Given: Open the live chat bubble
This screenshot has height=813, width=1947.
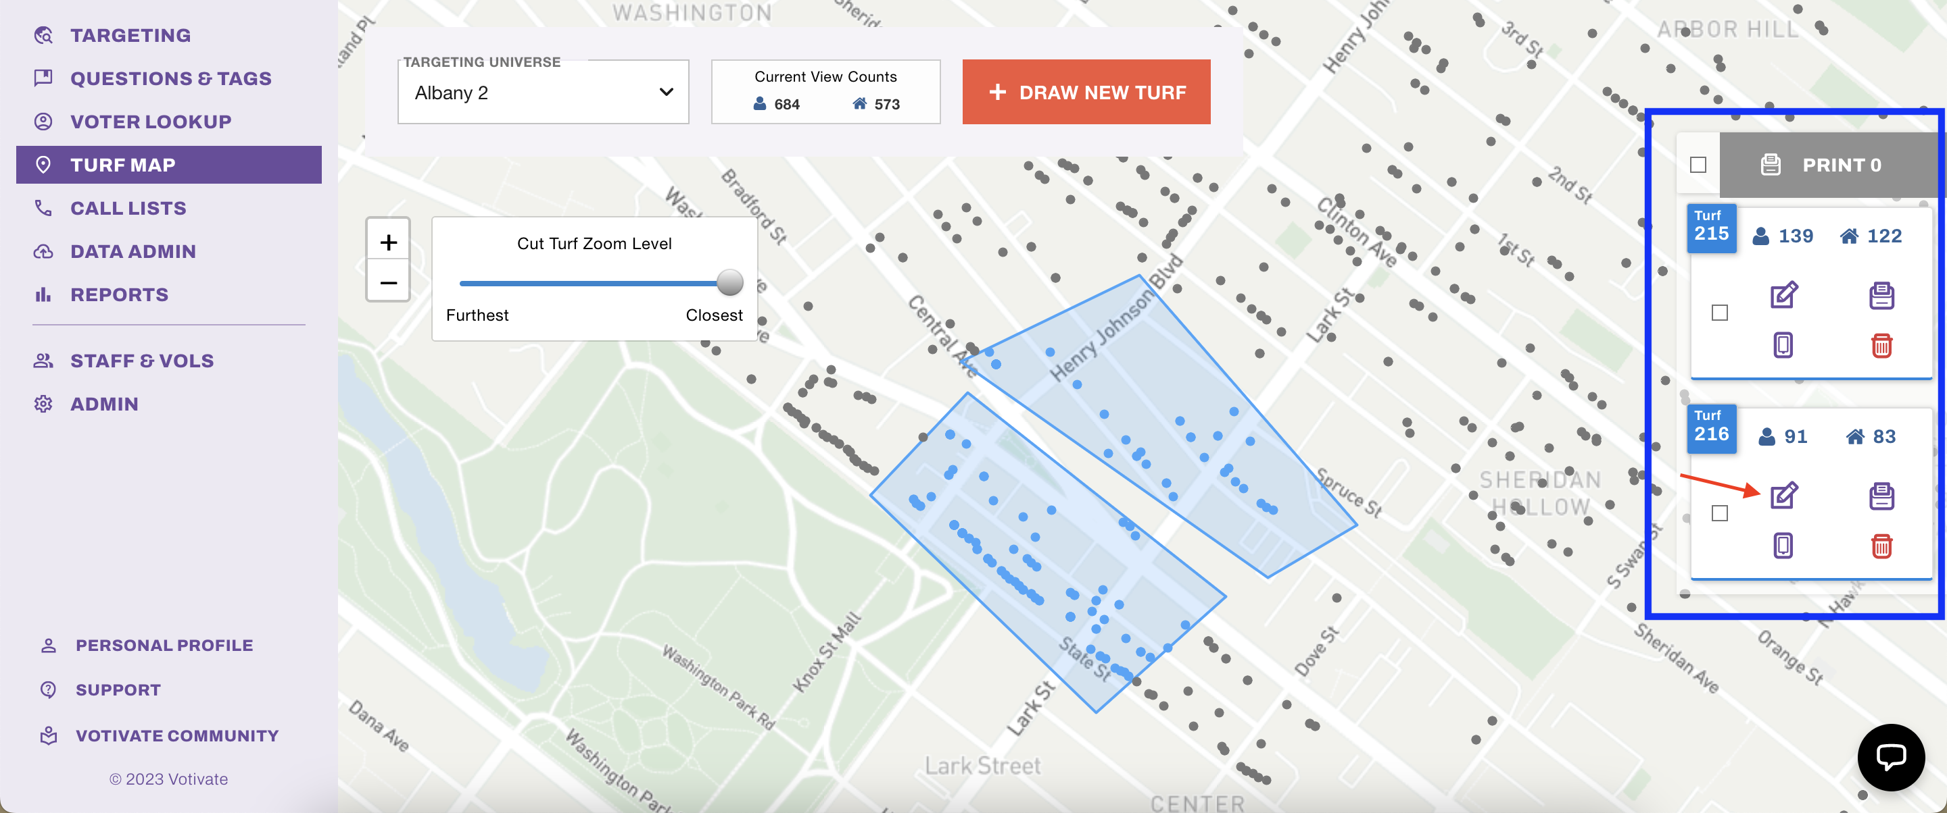Looking at the screenshot, I should click(x=1891, y=757).
